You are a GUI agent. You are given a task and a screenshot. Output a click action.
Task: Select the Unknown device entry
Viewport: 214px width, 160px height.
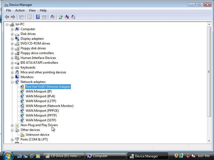tap(37, 135)
